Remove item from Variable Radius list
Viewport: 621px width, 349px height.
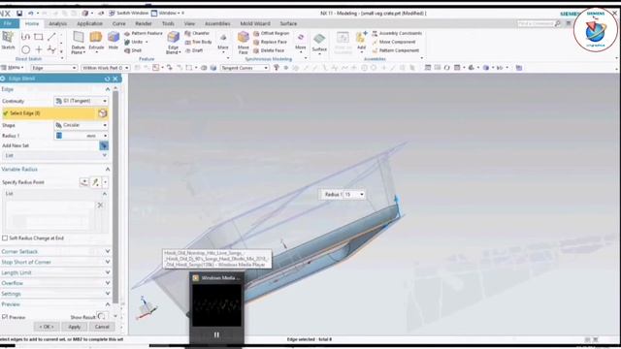coord(100,205)
